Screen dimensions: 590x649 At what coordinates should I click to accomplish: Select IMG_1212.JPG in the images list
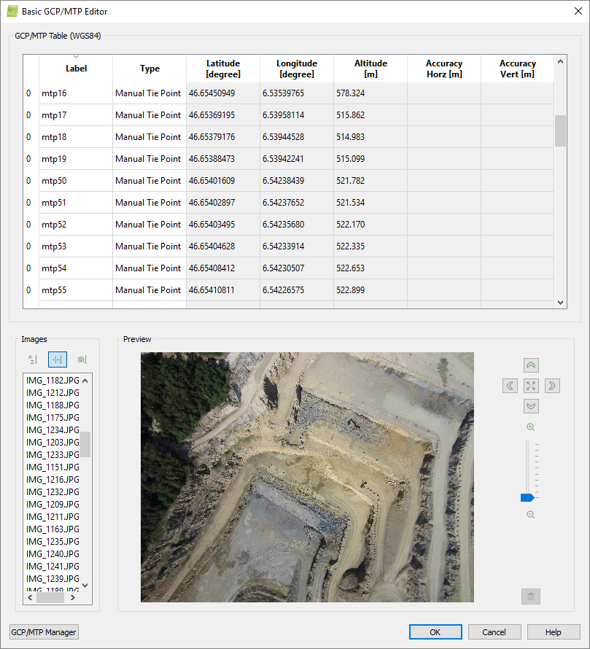tap(53, 392)
